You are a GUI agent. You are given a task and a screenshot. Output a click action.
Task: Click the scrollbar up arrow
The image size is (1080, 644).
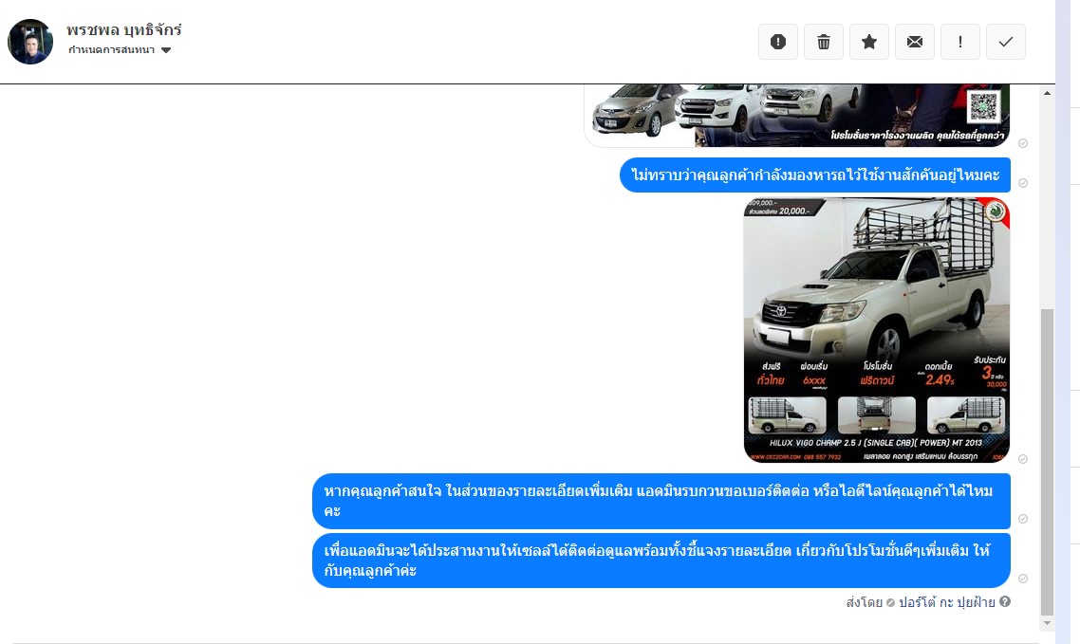click(x=1047, y=93)
